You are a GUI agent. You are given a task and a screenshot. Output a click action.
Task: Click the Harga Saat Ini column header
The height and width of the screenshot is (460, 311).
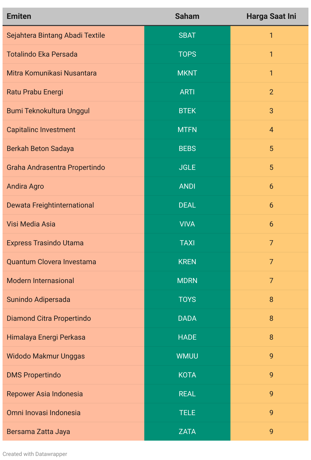click(x=271, y=16)
